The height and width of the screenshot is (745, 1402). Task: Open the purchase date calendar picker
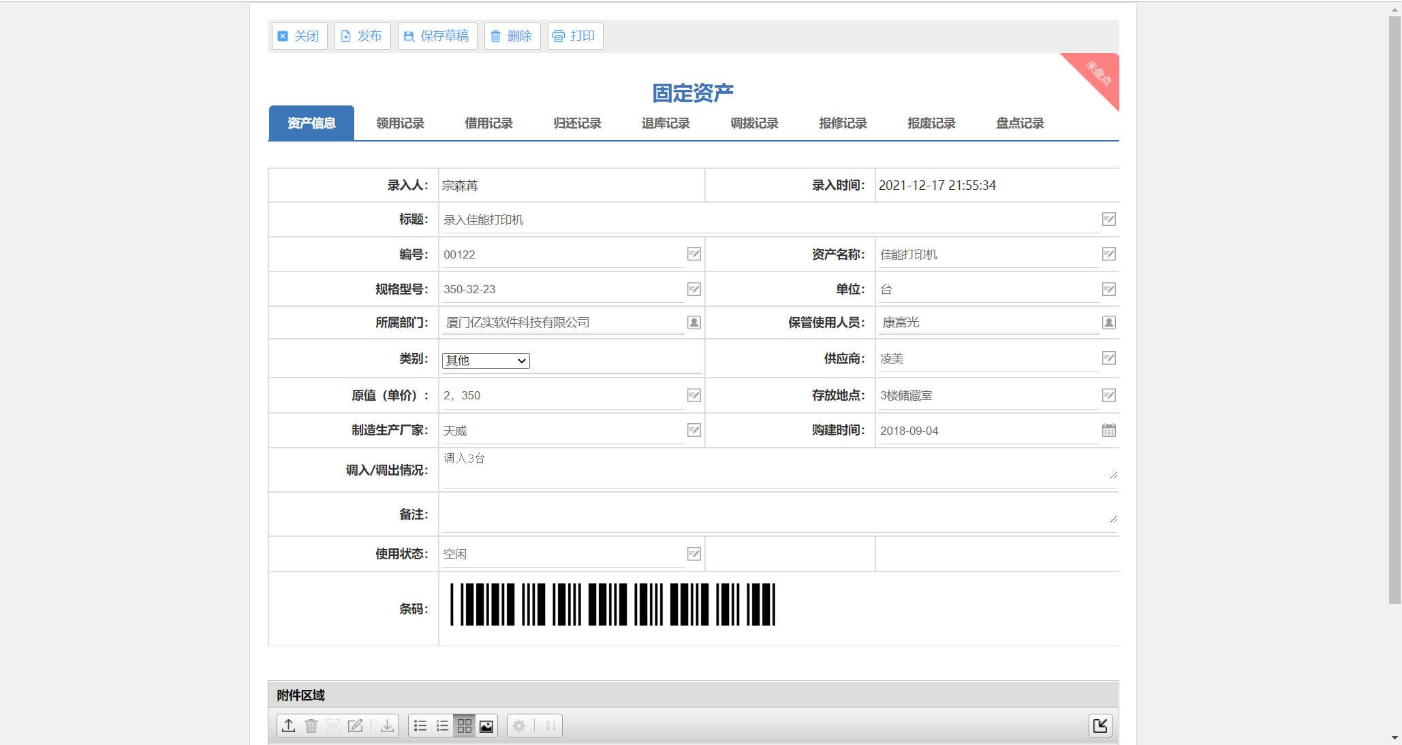click(1108, 430)
